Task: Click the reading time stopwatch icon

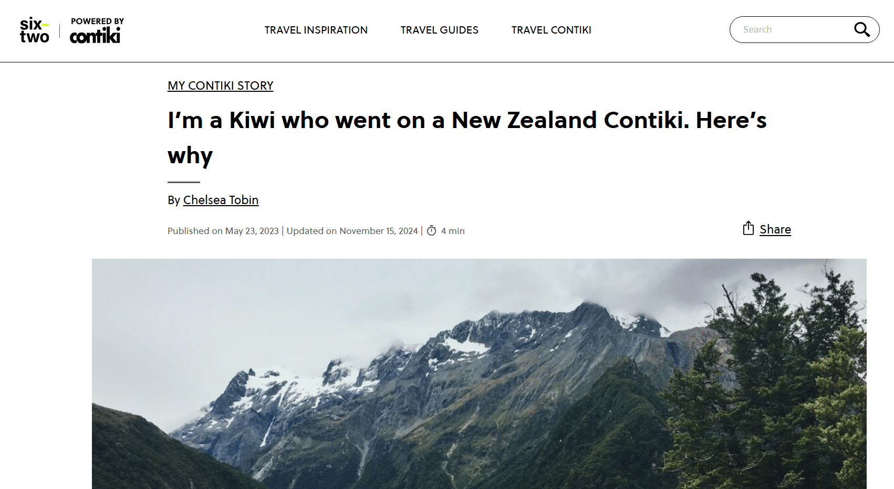Action: [x=431, y=231]
